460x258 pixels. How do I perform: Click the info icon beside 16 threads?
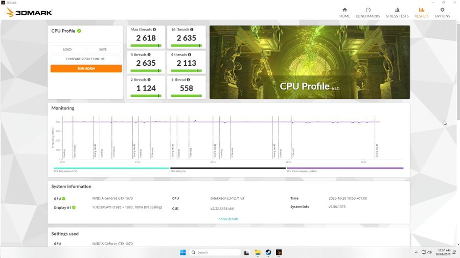point(192,30)
